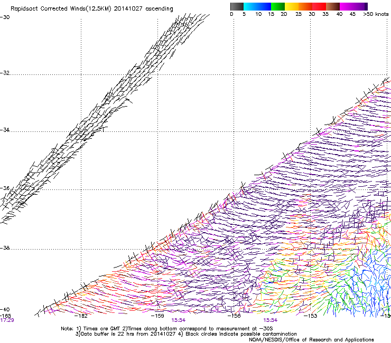Click the -162 longitude axis label

coord(81,316)
